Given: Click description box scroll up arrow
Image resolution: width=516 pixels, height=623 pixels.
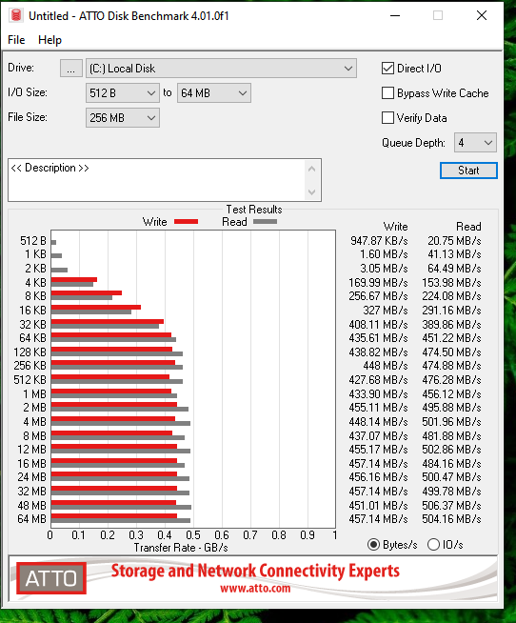Looking at the screenshot, I should (312, 169).
